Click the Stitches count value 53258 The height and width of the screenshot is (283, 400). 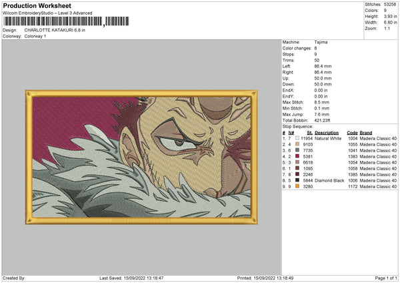click(x=390, y=5)
